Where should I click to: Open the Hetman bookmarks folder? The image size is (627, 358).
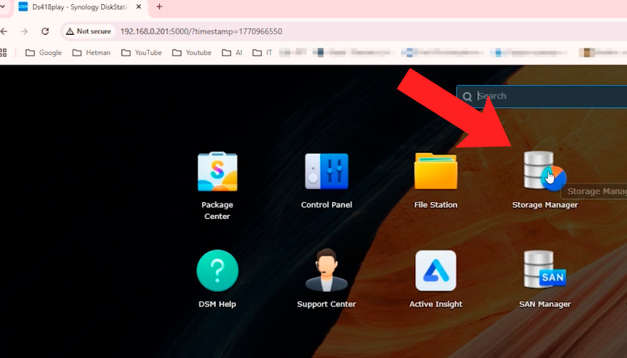point(91,53)
